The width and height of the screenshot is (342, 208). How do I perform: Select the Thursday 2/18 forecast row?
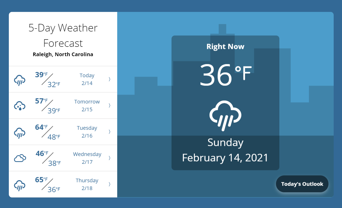pyautogui.click(x=63, y=184)
